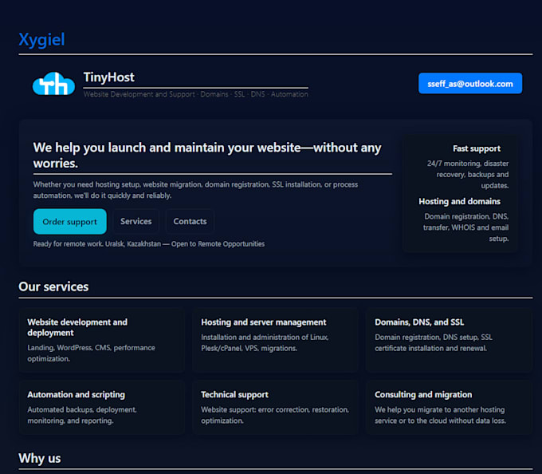
Task: Open the Services button
Action: 135,221
